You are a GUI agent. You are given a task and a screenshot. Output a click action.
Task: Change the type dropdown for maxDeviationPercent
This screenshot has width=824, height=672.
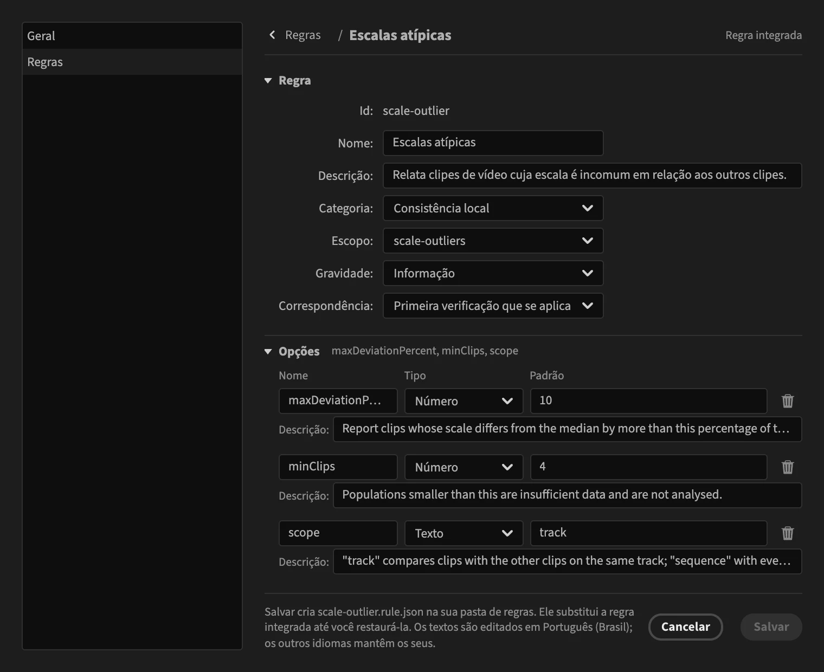click(463, 401)
